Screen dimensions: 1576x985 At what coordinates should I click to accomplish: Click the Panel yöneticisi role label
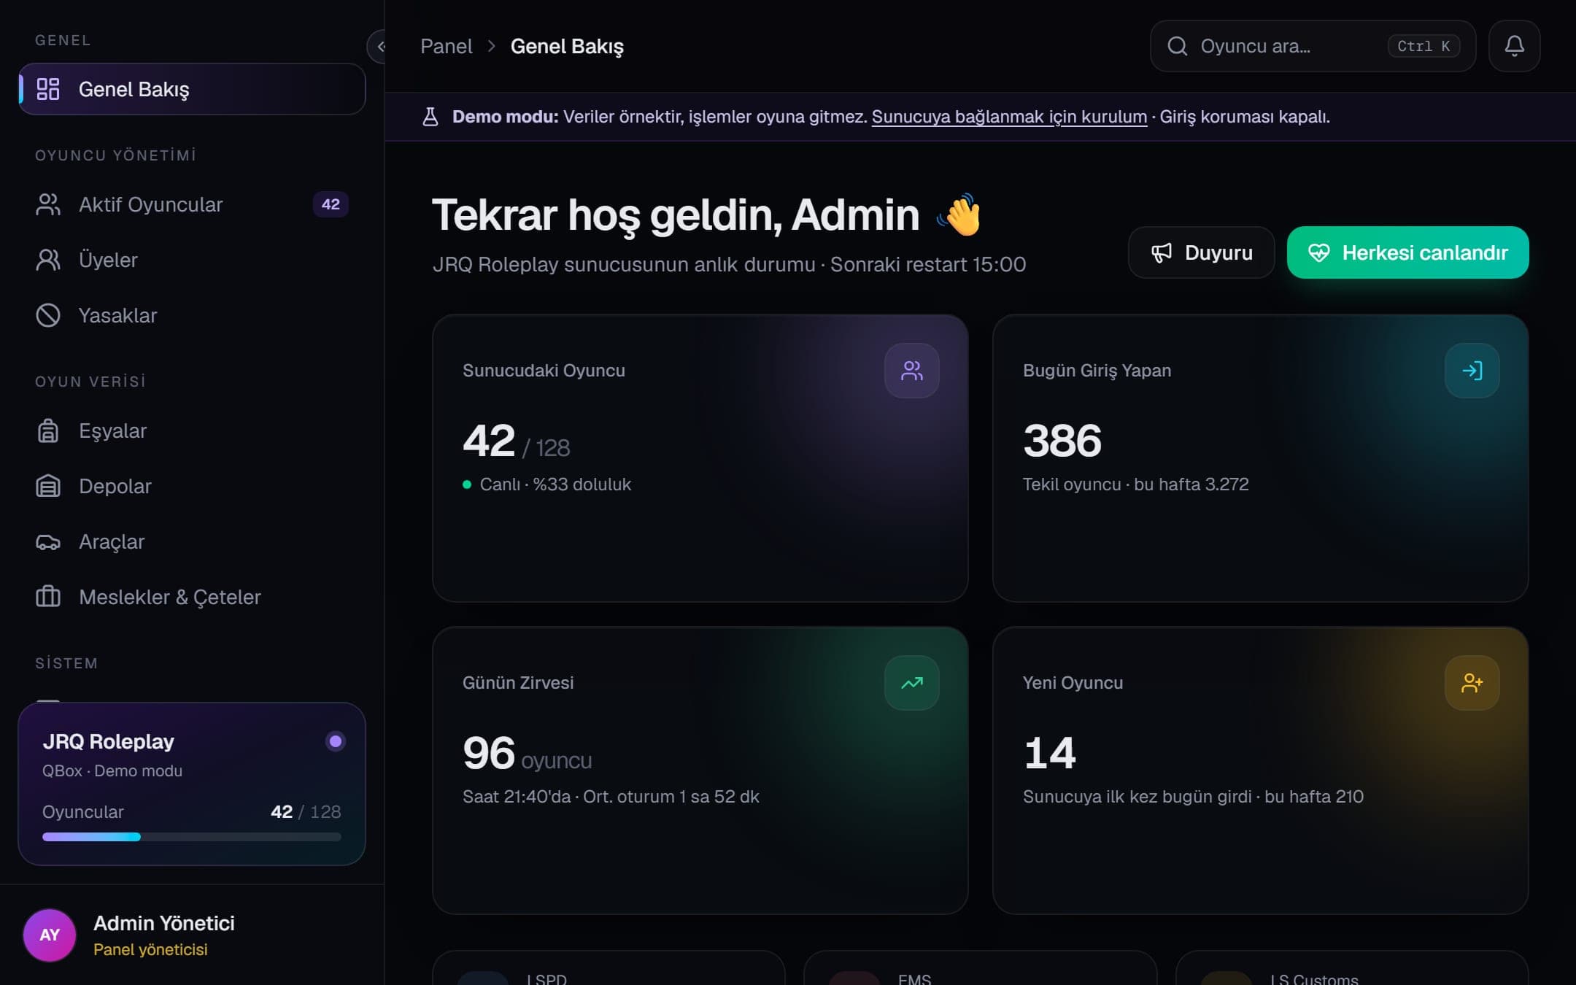tap(150, 949)
